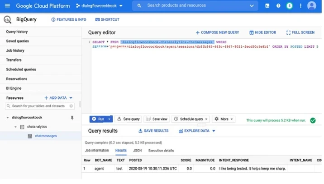Screen dimensions: 324x184
Task: Click the POSTED column header
Action: click(136, 160)
